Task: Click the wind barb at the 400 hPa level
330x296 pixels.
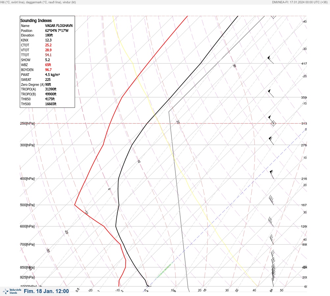Action: 272,174
